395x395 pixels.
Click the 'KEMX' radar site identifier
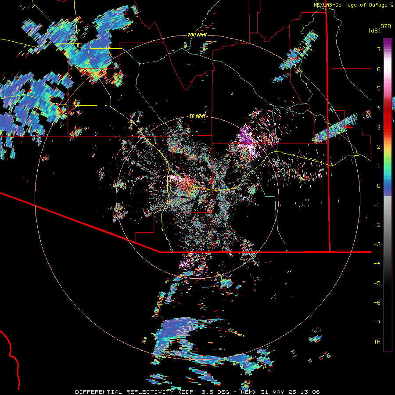[x=249, y=392]
